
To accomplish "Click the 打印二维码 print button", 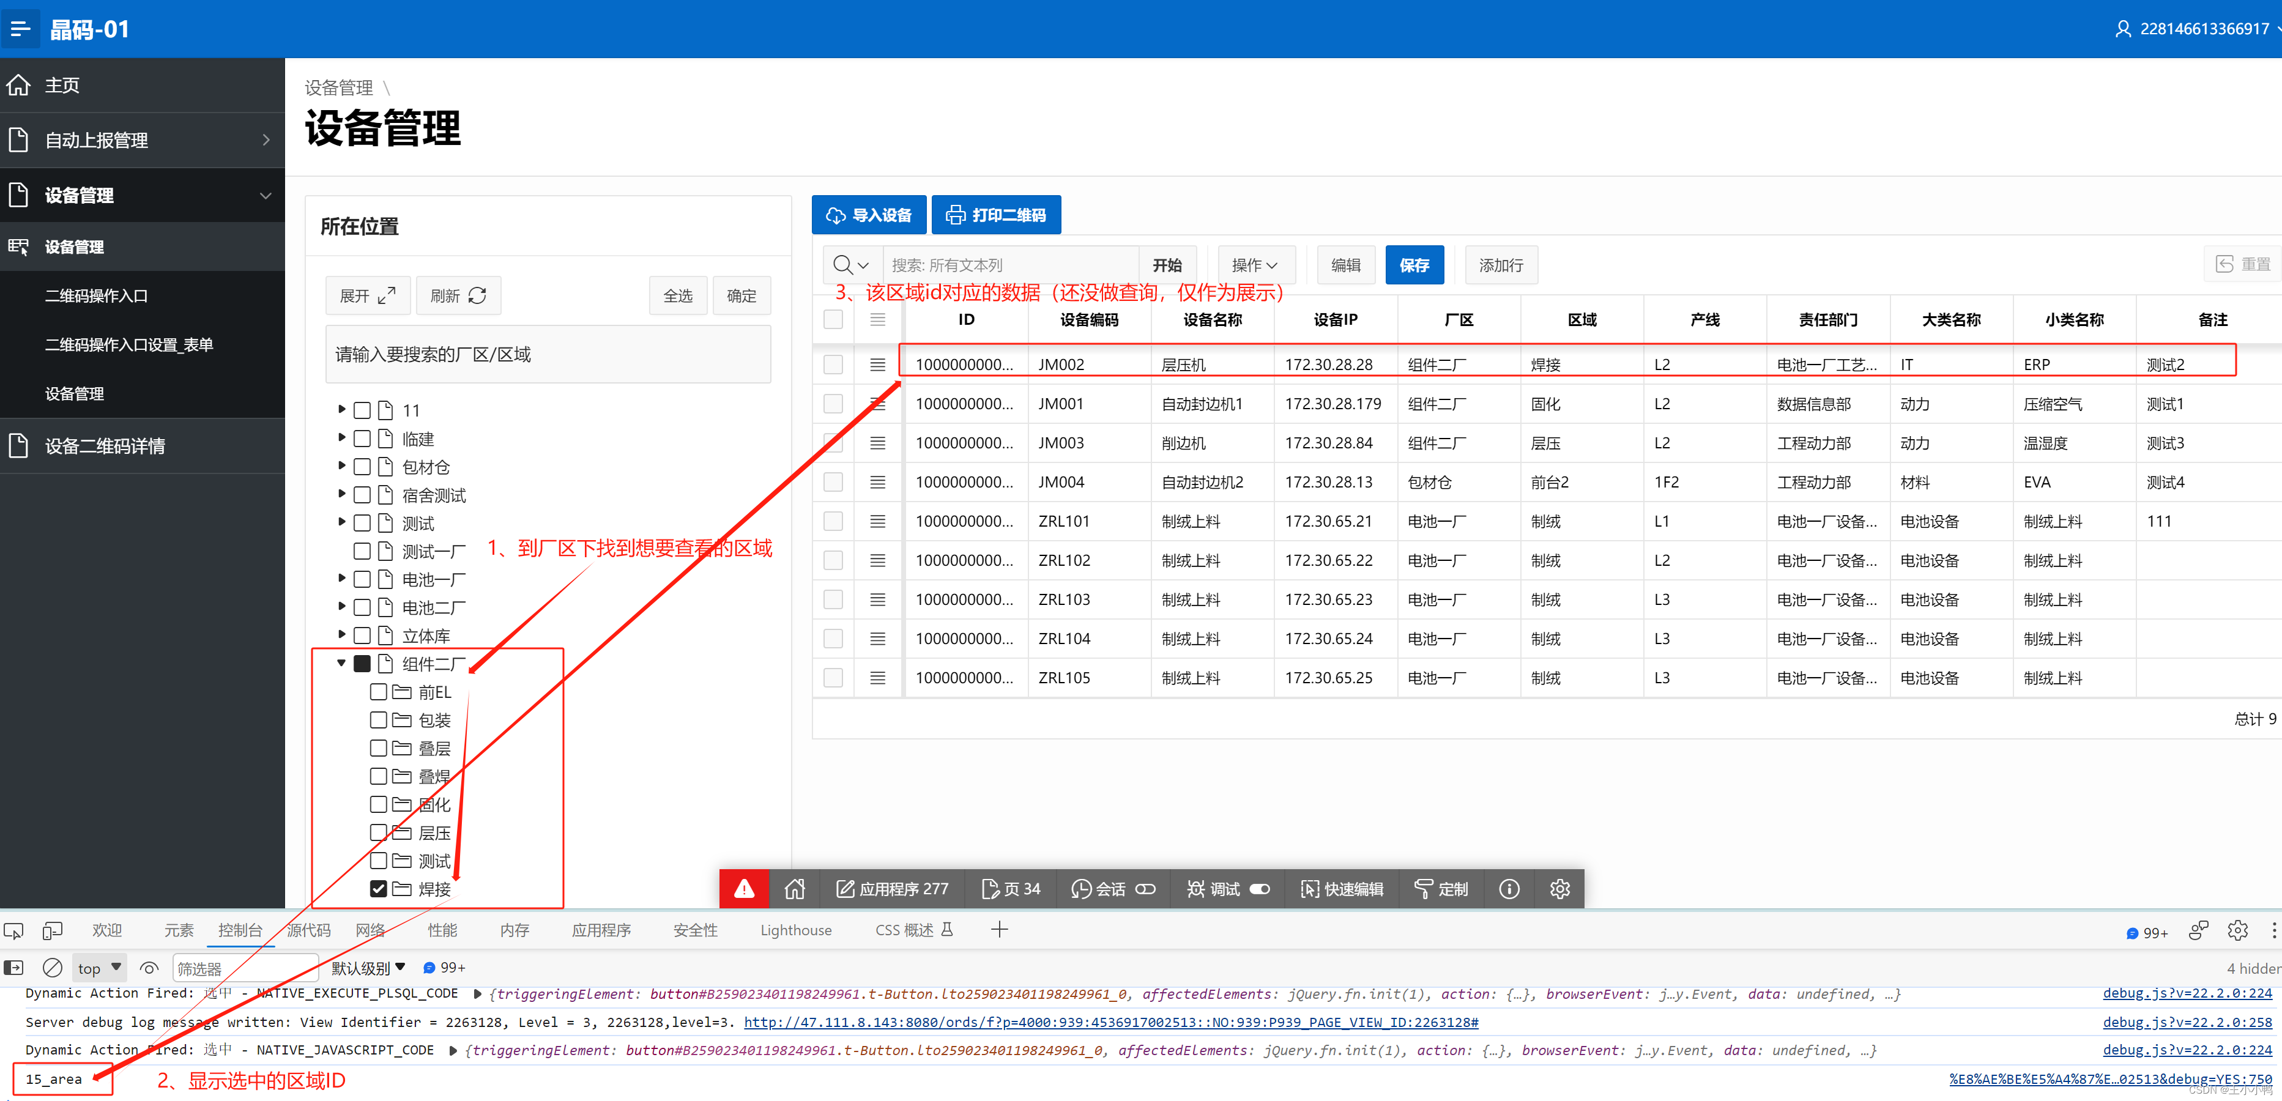I will 997,215.
